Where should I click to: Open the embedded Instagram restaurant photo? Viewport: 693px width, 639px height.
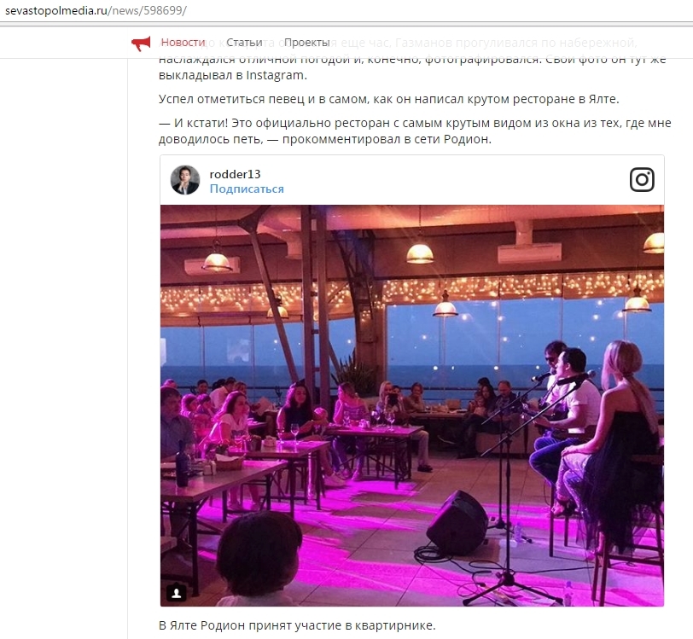point(412,405)
